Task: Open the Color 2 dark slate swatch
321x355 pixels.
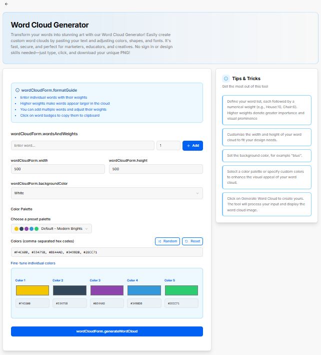Action: pyautogui.click(x=69, y=290)
